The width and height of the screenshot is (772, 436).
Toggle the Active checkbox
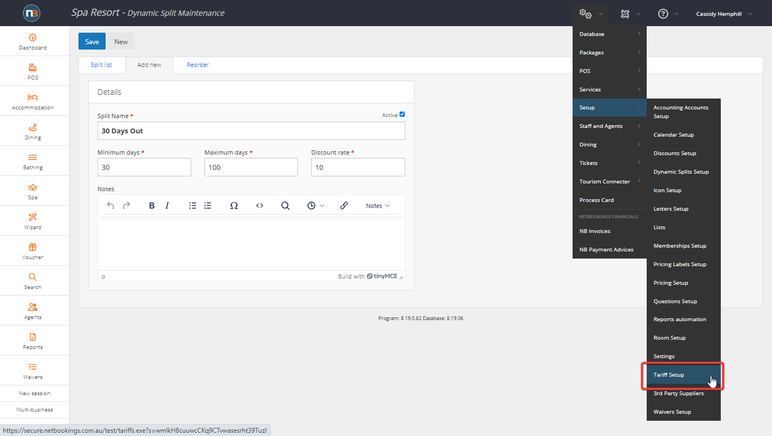(402, 114)
